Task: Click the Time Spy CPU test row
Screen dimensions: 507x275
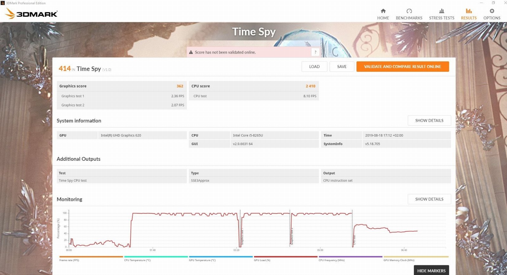Action: click(x=122, y=180)
